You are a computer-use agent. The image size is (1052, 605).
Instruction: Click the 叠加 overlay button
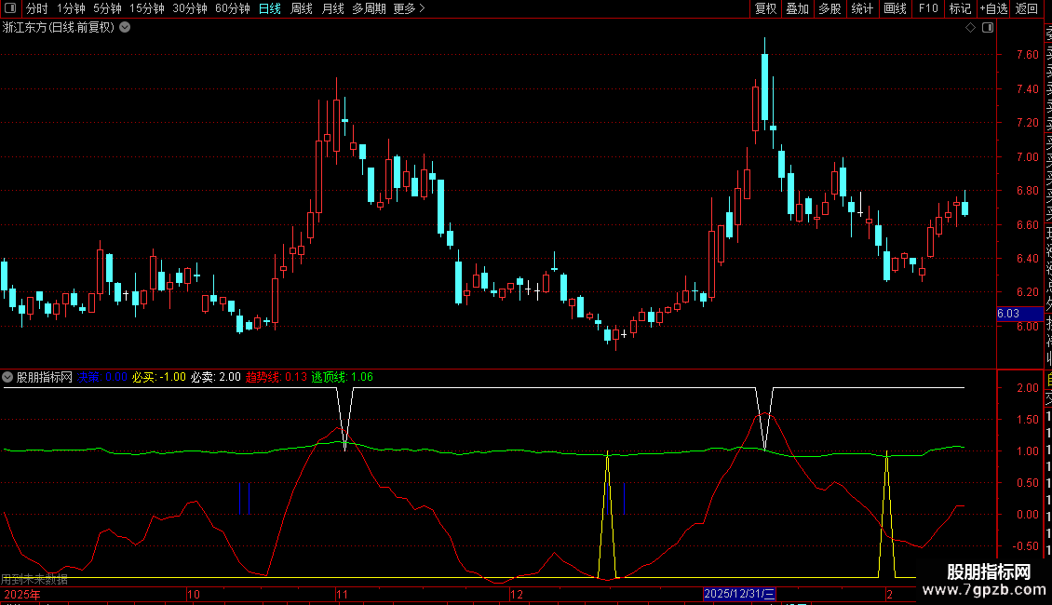click(x=798, y=8)
